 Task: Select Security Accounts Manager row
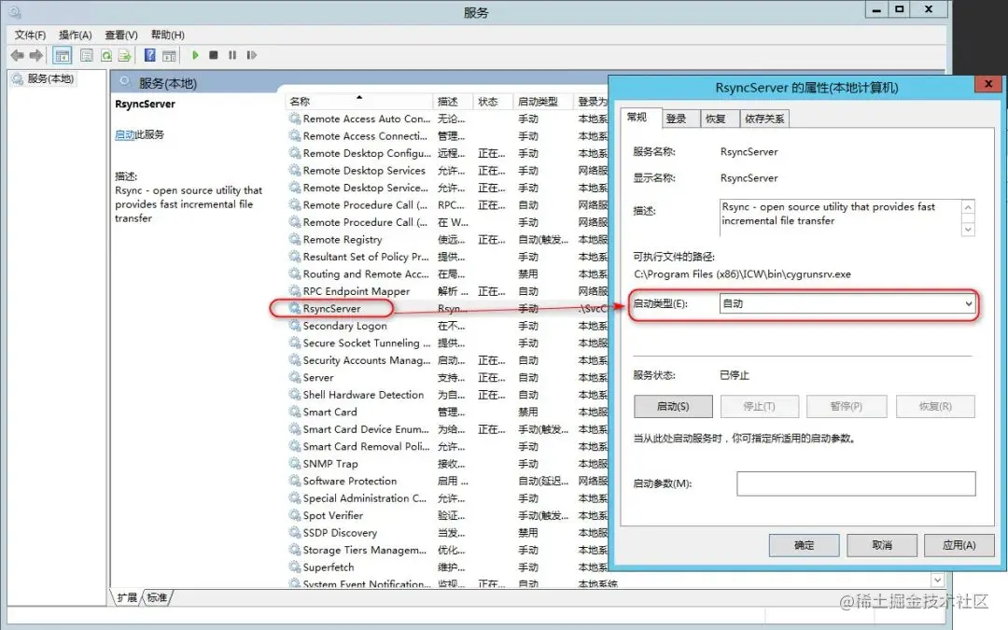[x=447, y=360]
